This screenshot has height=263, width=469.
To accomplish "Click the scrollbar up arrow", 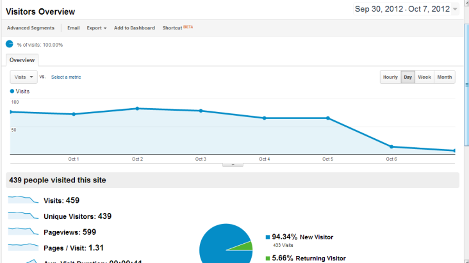I will coord(466,3).
